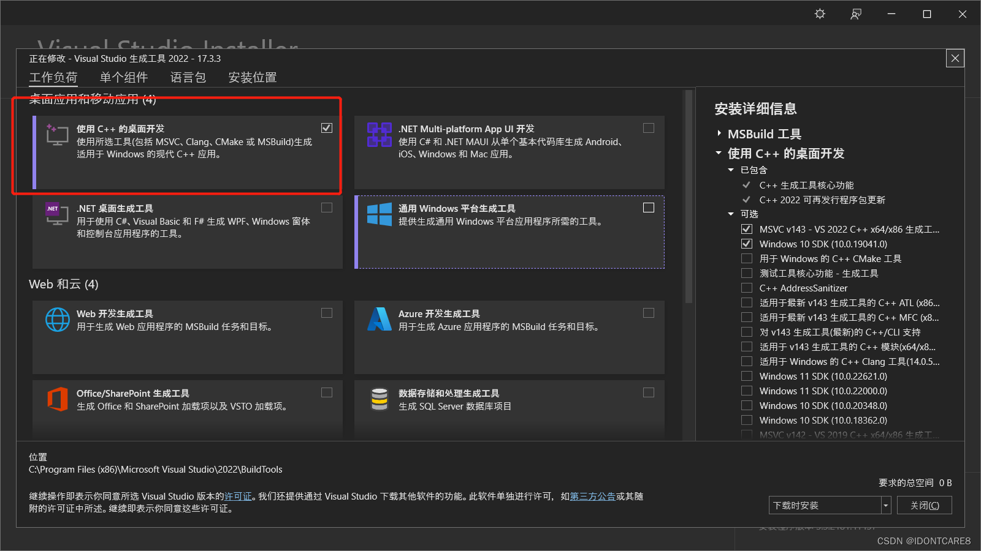981x551 pixels.
Task: Open the 第三方公告 link
Action: tap(592, 496)
